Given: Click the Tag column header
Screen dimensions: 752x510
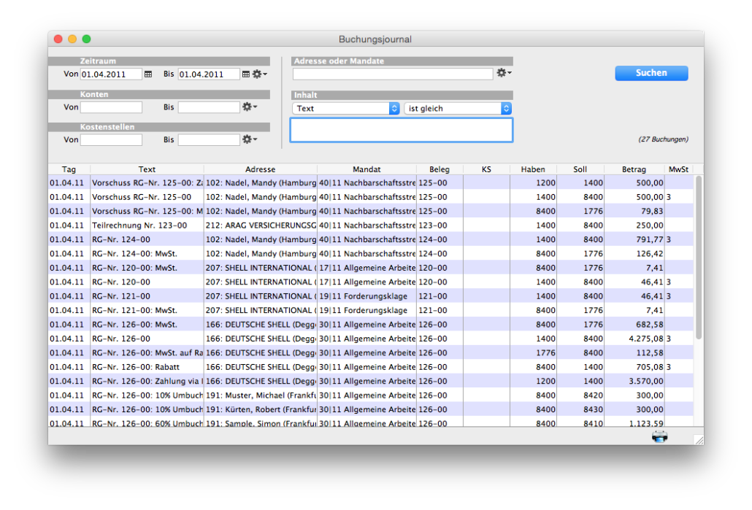Looking at the screenshot, I should (x=69, y=169).
